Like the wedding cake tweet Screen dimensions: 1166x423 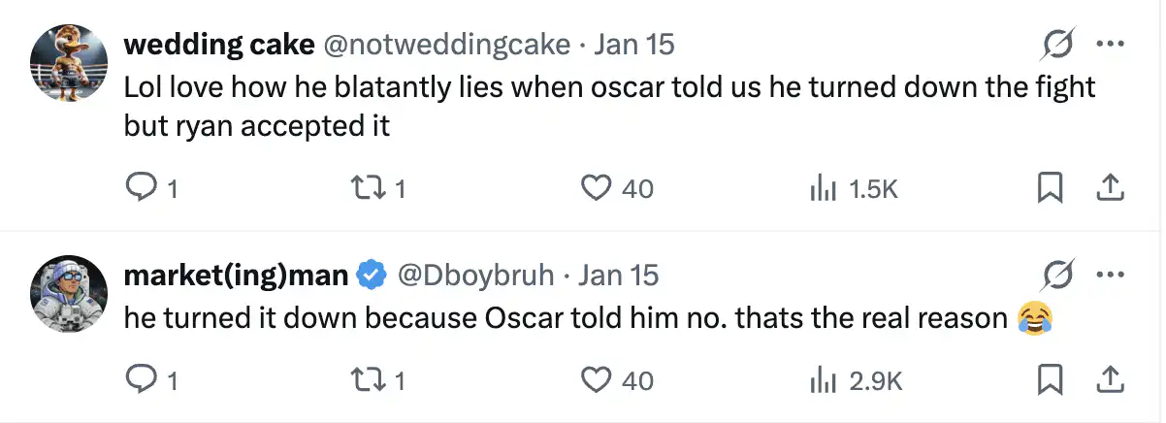pos(594,188)
